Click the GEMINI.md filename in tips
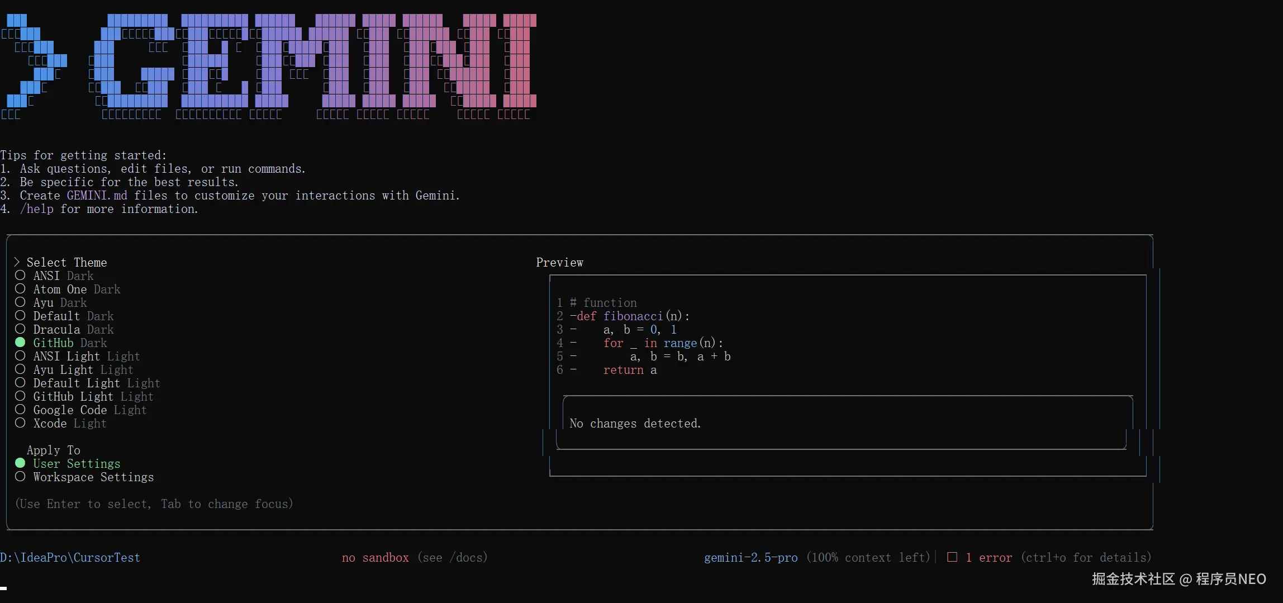This screenshot has width=1283, height=603. [97, 196]
